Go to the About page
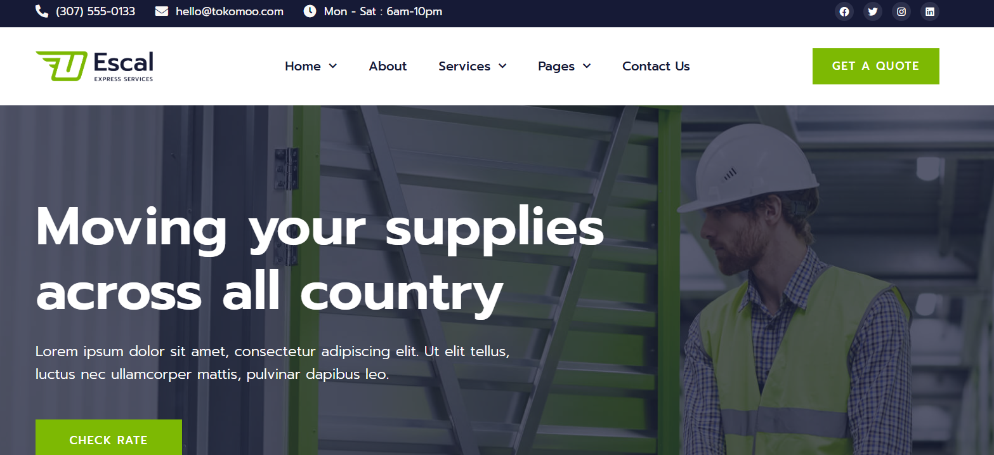This screenshot has width=994, height=455. 388,66
